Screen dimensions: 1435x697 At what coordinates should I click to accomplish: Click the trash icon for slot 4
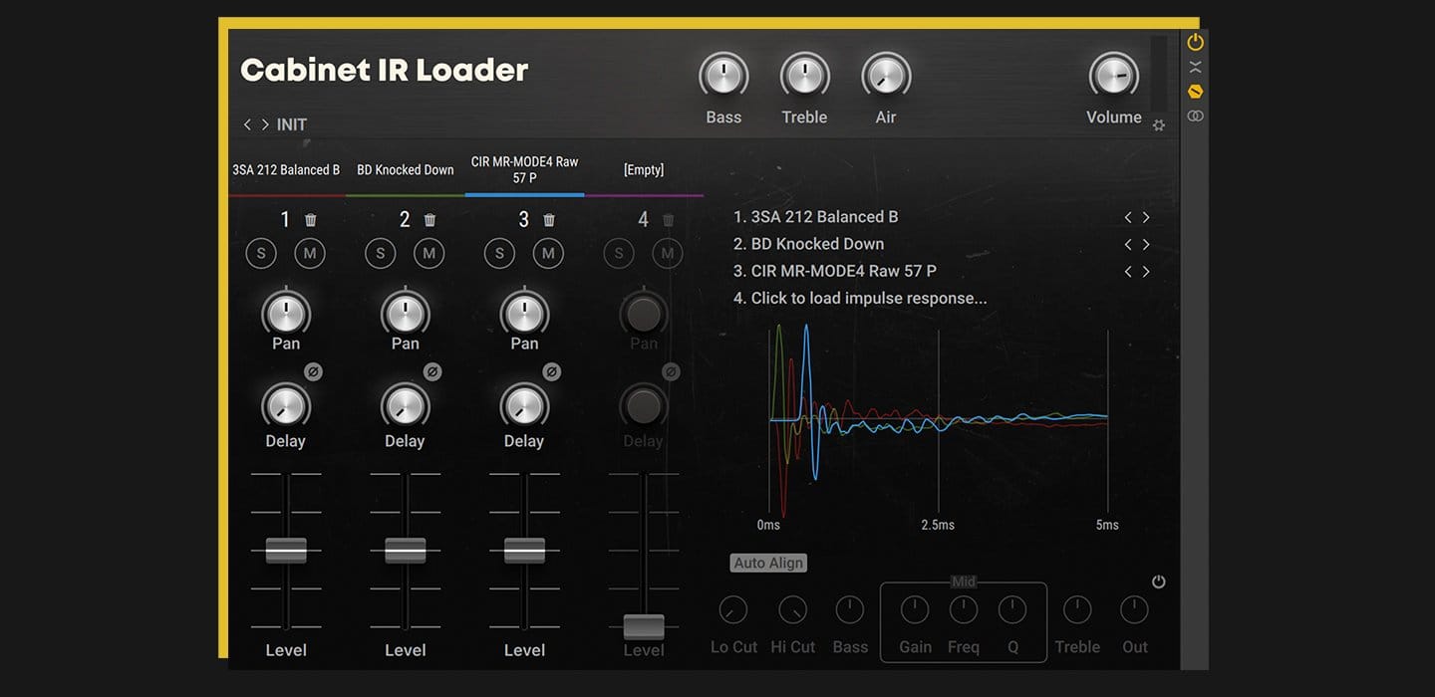click(668, 220)
